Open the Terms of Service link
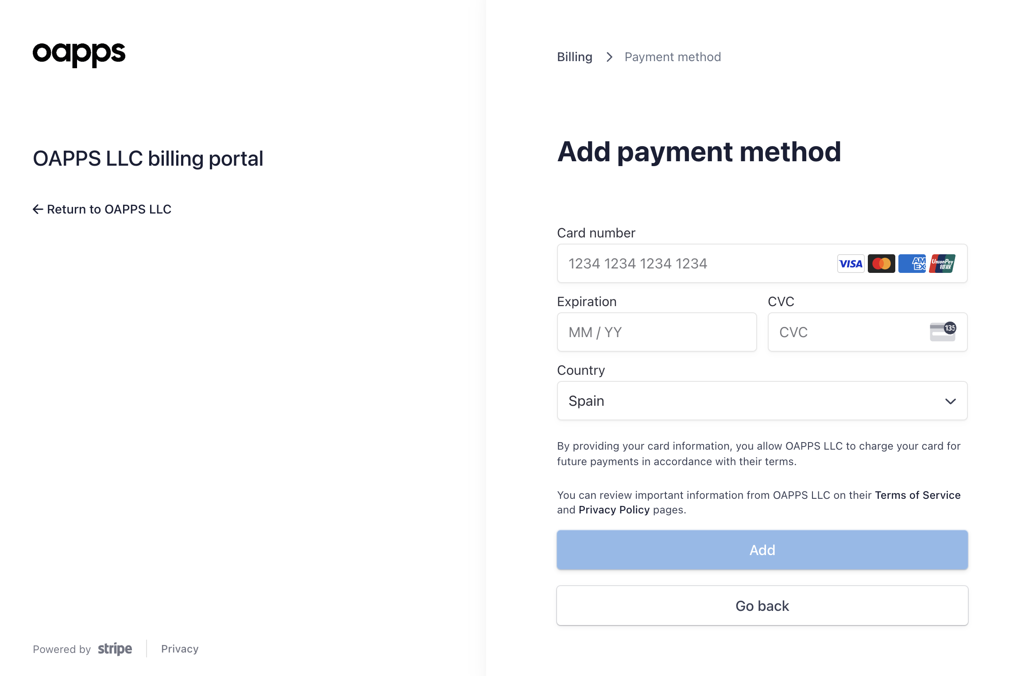The height and width of the screenshot is (676, 1029). coord(917,495)
